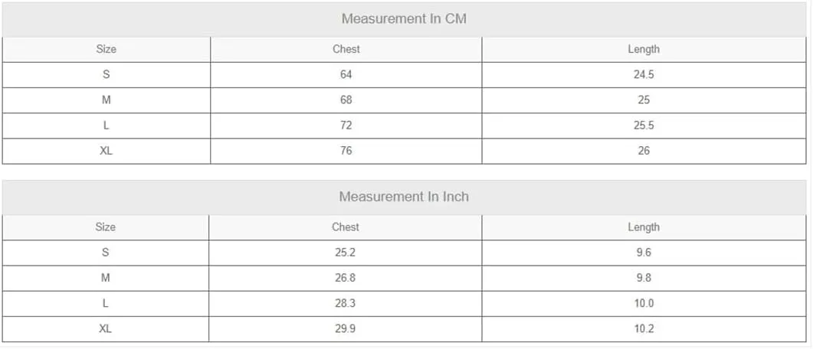Click length value 26 for XL
813x349 pixels.
644,151
